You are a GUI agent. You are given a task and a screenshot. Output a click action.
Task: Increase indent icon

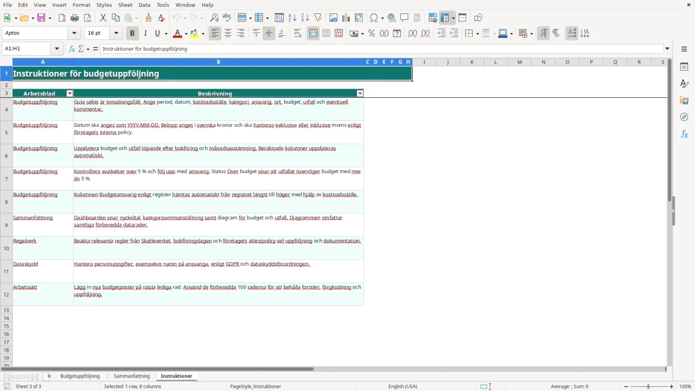pos(441,34)
